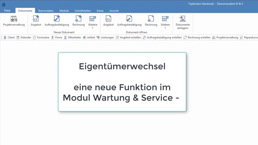This screenshot has width=258, height=145.
Task: Open the Extras tab
Action: click(x=100, y=11)
